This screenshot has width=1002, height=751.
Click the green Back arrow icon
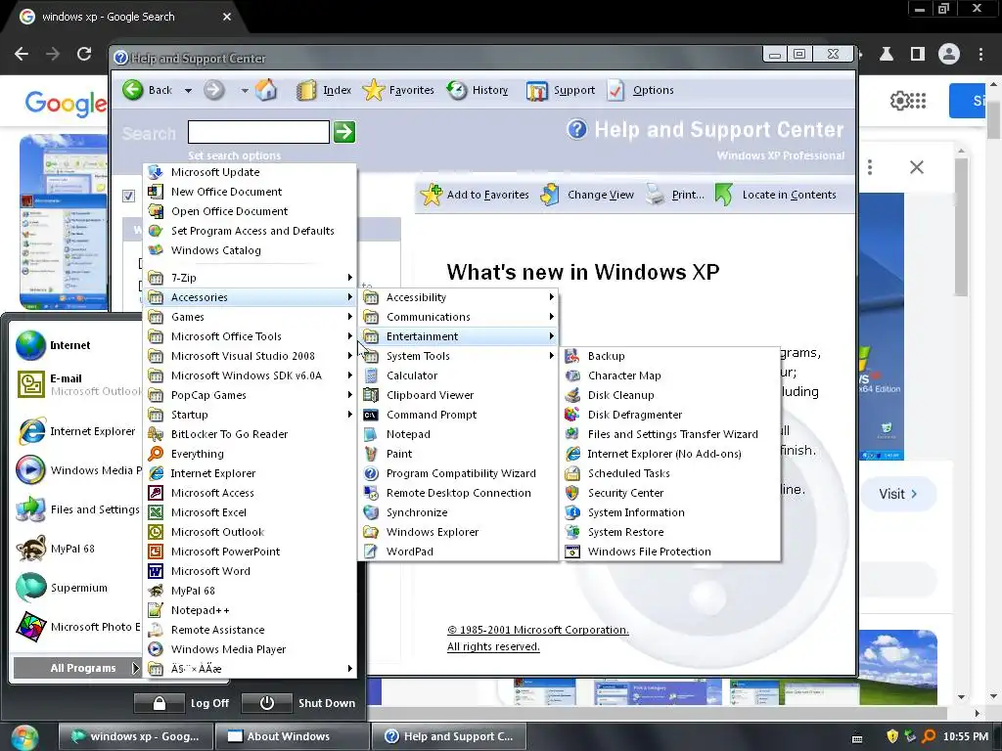click(133, 90)
